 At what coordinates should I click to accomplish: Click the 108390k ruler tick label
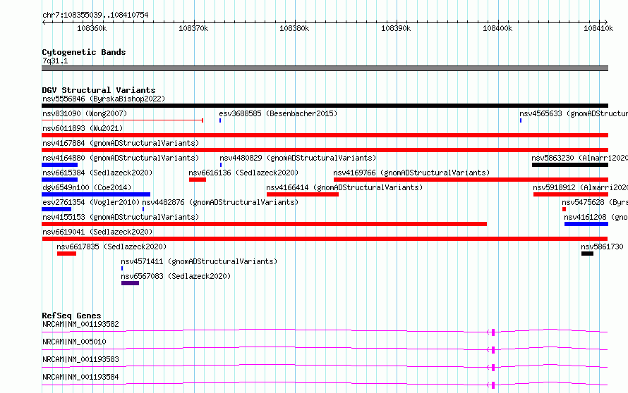pos(396,28)
